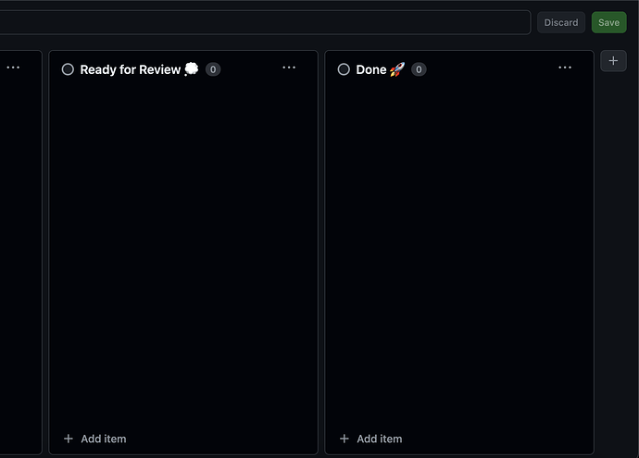639x458 pixels.
Task: Open the leftmost partially visible column menu
Action: pyautogui.click(x=13, y=68)
